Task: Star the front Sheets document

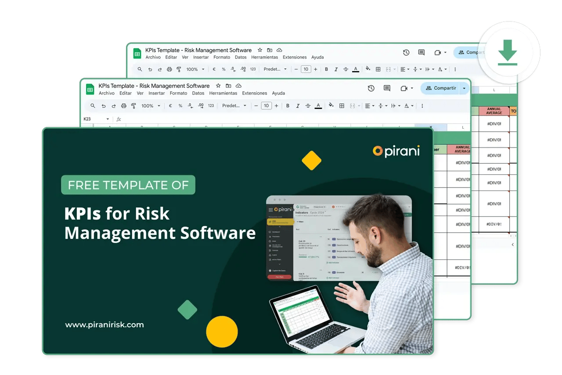Action: pyautogui.click(x=218, y=86)
